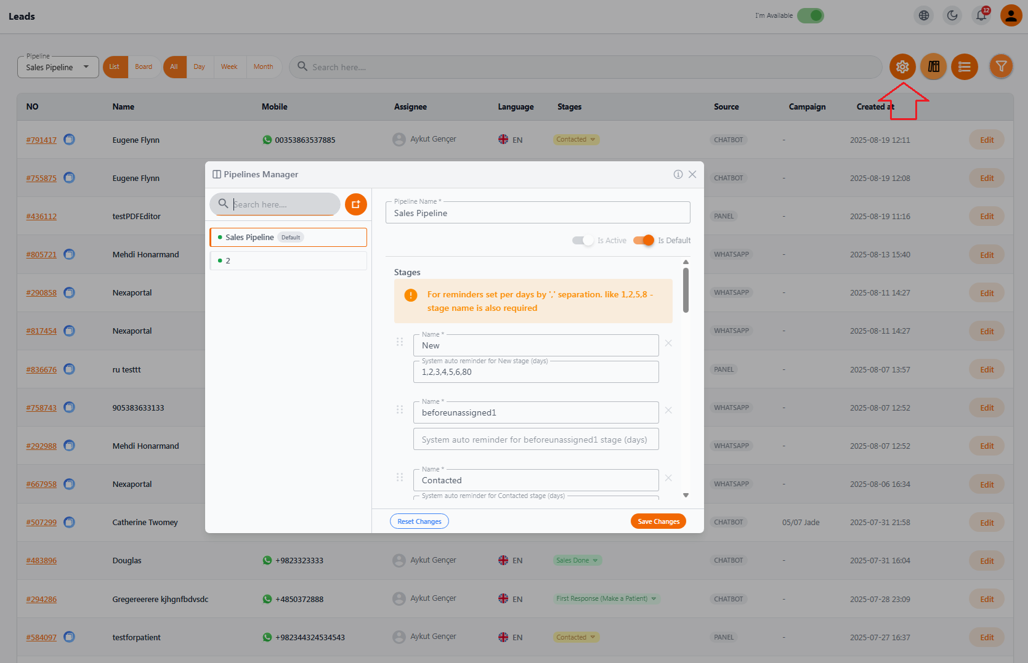Click Save Changes button
The image size is (1028, 663).
click(658, 521)
